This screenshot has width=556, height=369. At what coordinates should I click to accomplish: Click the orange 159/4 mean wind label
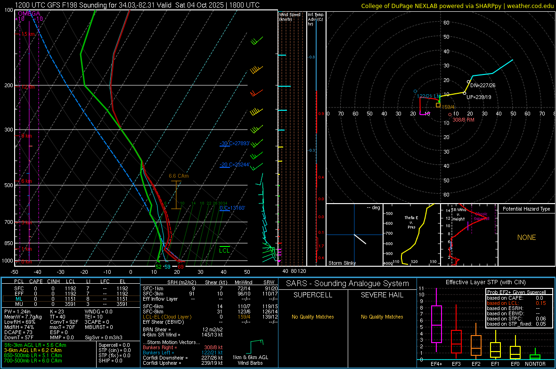(448, 107)
